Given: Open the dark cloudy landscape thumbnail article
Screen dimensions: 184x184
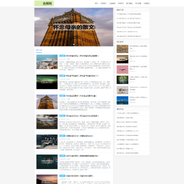Looking at the screenshot, I should tap(47, 122).
